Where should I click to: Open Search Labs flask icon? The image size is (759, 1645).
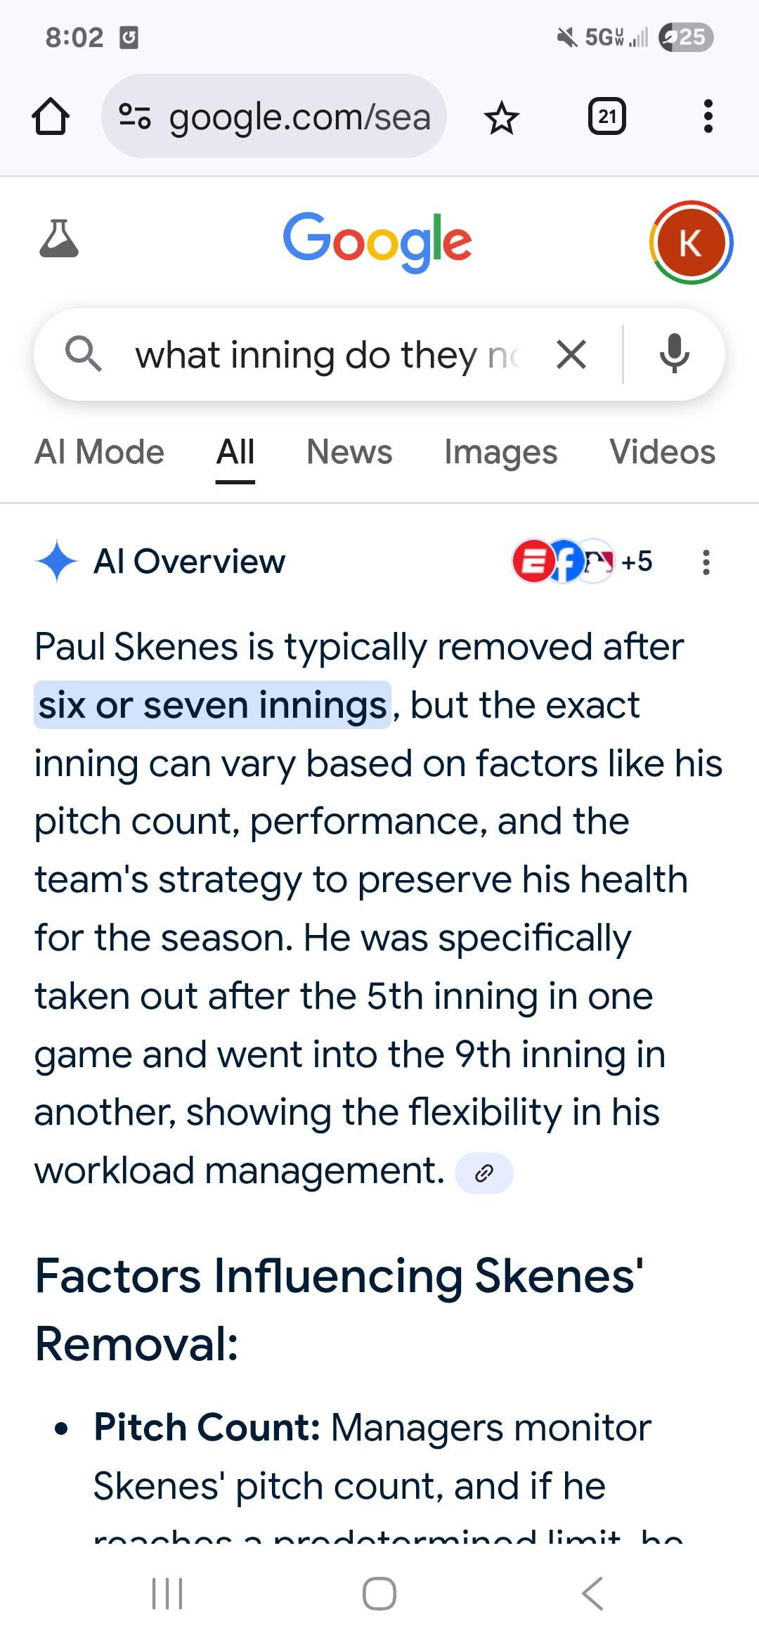coord(59,239)
